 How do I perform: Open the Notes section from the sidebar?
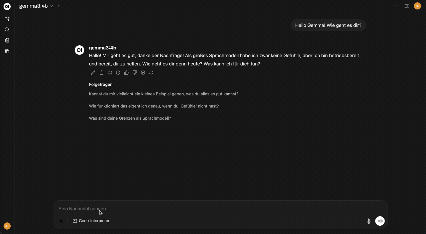pyautogui.click(x=7, y=40)
